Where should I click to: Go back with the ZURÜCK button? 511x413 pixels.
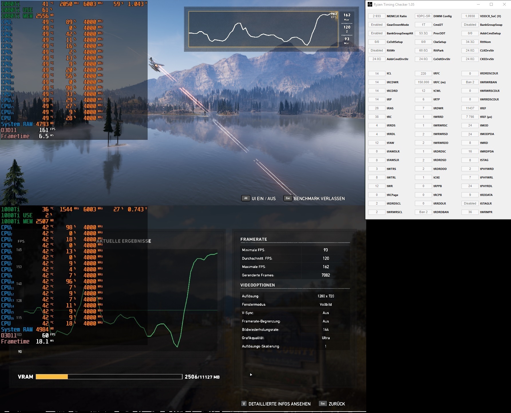pyautogui.click(x=332, y=404)
